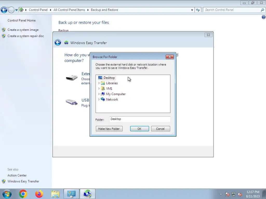Show hidden tray icons arrow
This screenshot has height=199, width=266.
click(x=221, y=194)
